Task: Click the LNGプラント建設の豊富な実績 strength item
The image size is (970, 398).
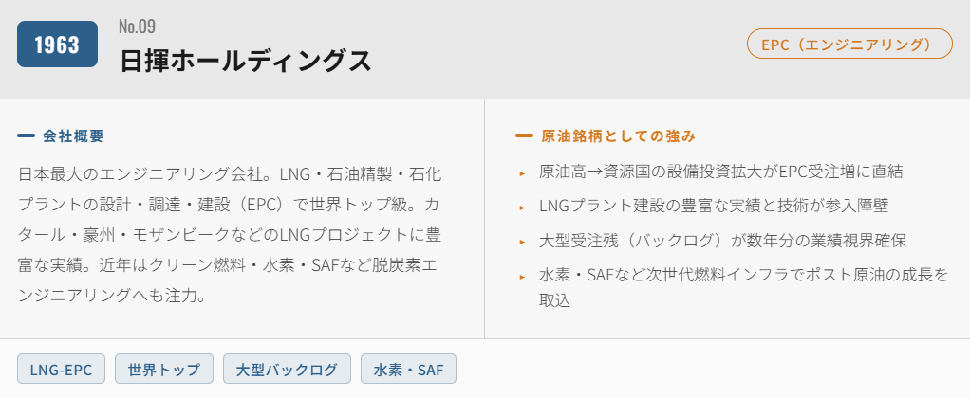Action: 713,206
